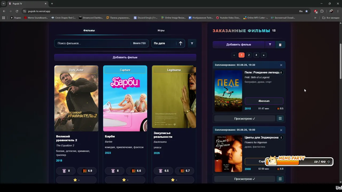The image size is (342, 192).
Task: Click the star rating under Великий уравнитель 2
Action: (76, 180)
